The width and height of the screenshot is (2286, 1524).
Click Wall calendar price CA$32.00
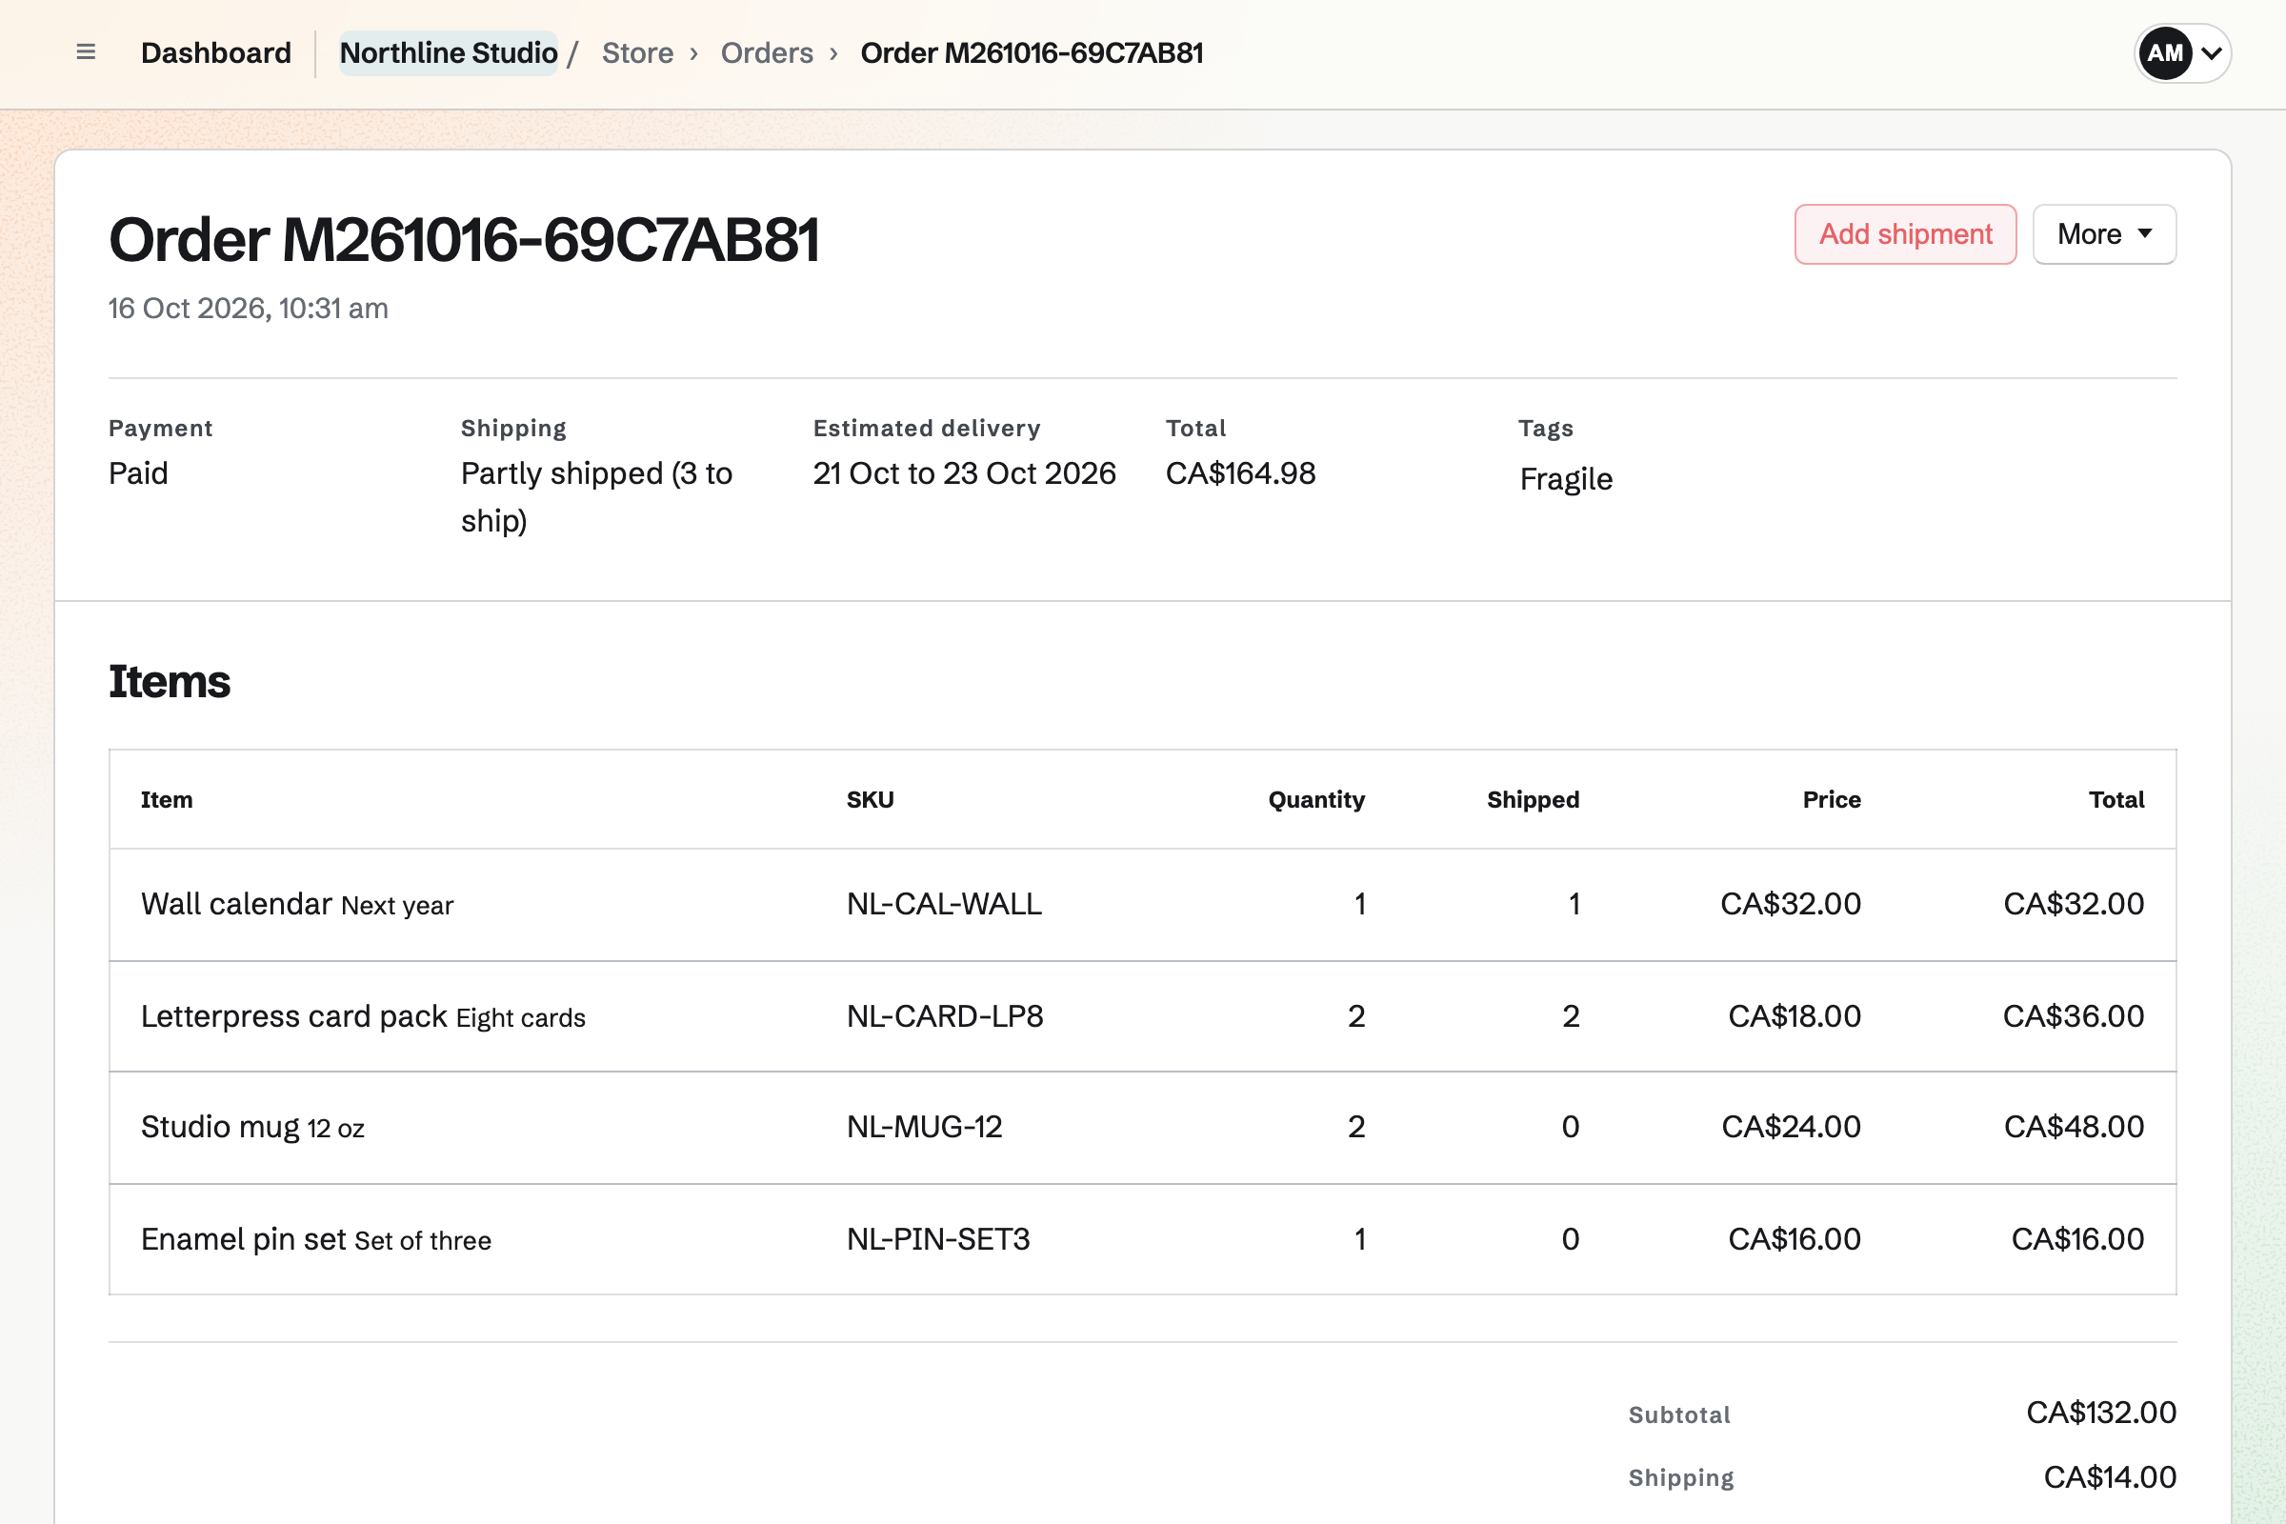click(x=1791, y=905)
